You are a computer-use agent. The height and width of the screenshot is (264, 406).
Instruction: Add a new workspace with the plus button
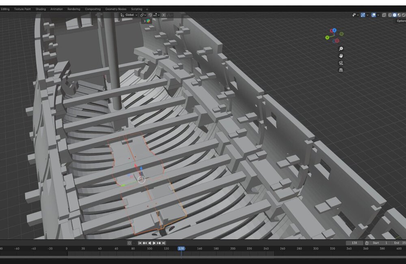(x=147, y=9)
